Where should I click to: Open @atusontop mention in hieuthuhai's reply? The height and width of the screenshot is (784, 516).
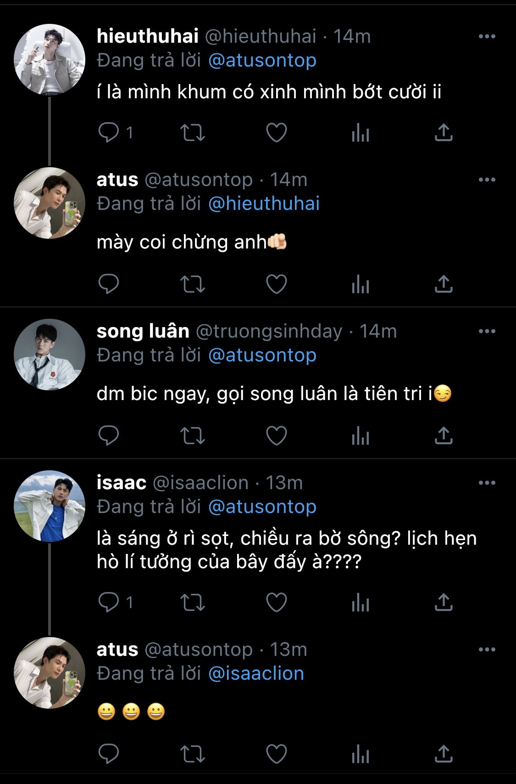click(x=262, y=61)
